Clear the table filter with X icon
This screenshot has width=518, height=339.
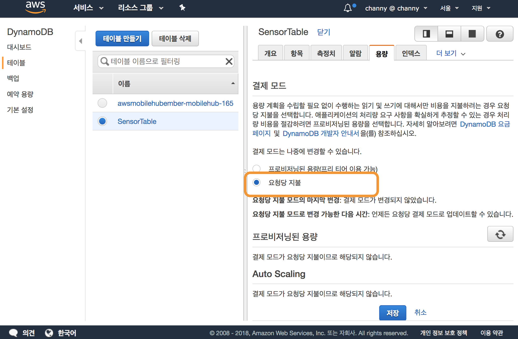click(x=229, y=61)
